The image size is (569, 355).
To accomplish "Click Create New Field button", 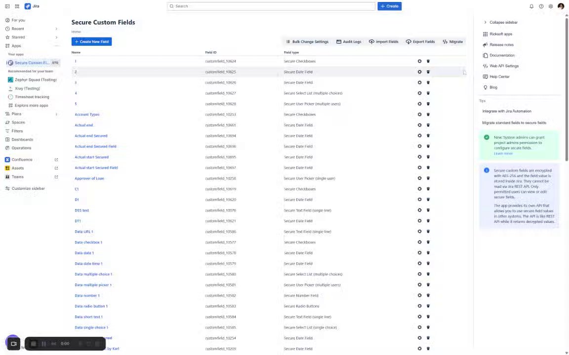I will pos(91,41).
